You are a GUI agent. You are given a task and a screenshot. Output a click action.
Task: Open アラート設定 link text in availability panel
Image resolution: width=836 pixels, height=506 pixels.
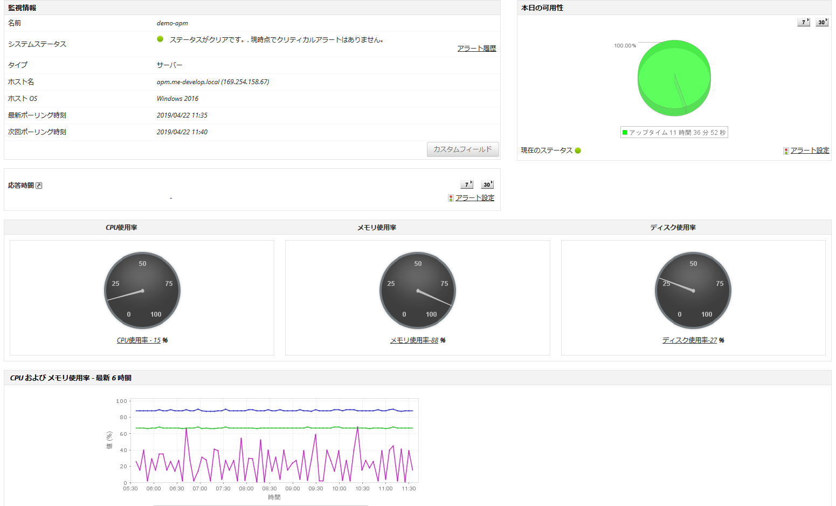coord(810,151)
